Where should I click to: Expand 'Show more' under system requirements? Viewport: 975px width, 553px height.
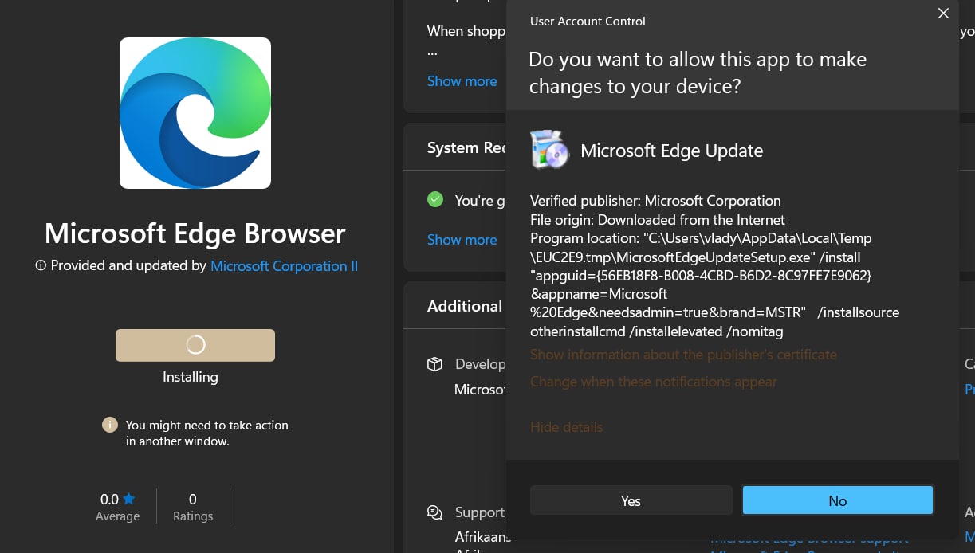pyautogui.click(x=462, y=240)
